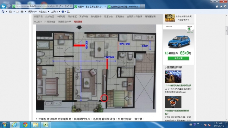Screen dimensions: 228x128
Task: Refresh the page using the reload icon
Action: 68,6
